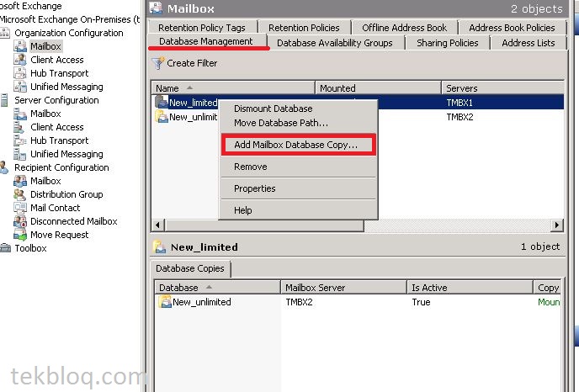Click the New_limited details pane header icon
579x392 pixels.
click(x=160, y=247)
